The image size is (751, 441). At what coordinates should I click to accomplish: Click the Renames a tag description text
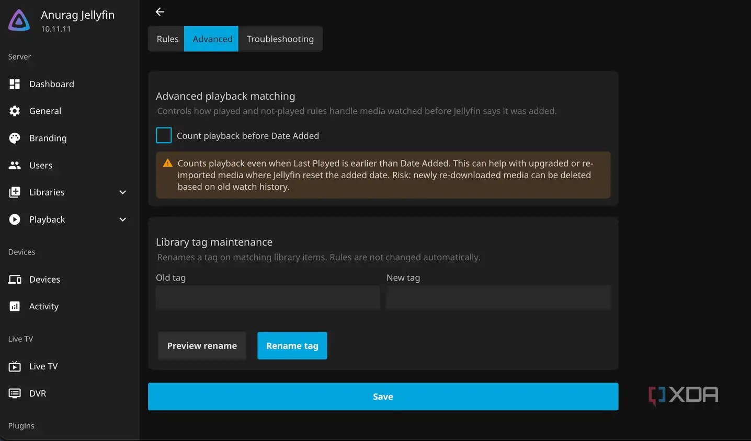318,257
